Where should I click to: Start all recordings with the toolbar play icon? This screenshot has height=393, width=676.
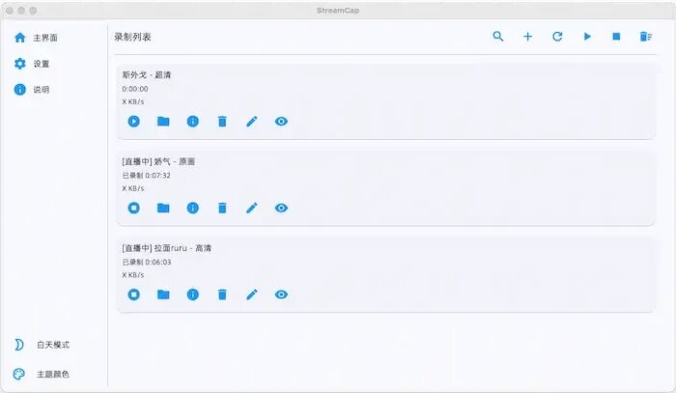[x=587, y=37]
